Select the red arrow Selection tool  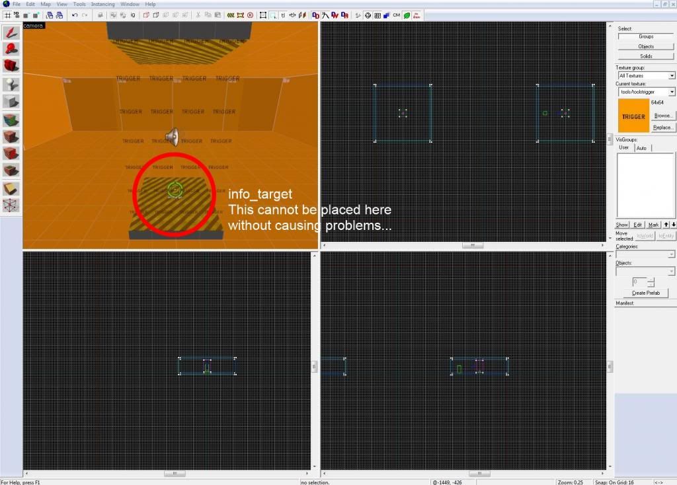point(11,32)
